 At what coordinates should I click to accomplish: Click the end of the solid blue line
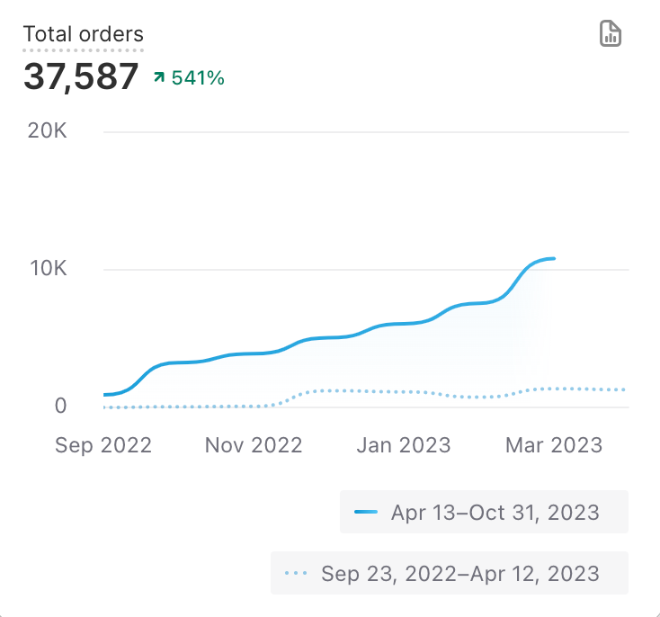tap(553, 259)
